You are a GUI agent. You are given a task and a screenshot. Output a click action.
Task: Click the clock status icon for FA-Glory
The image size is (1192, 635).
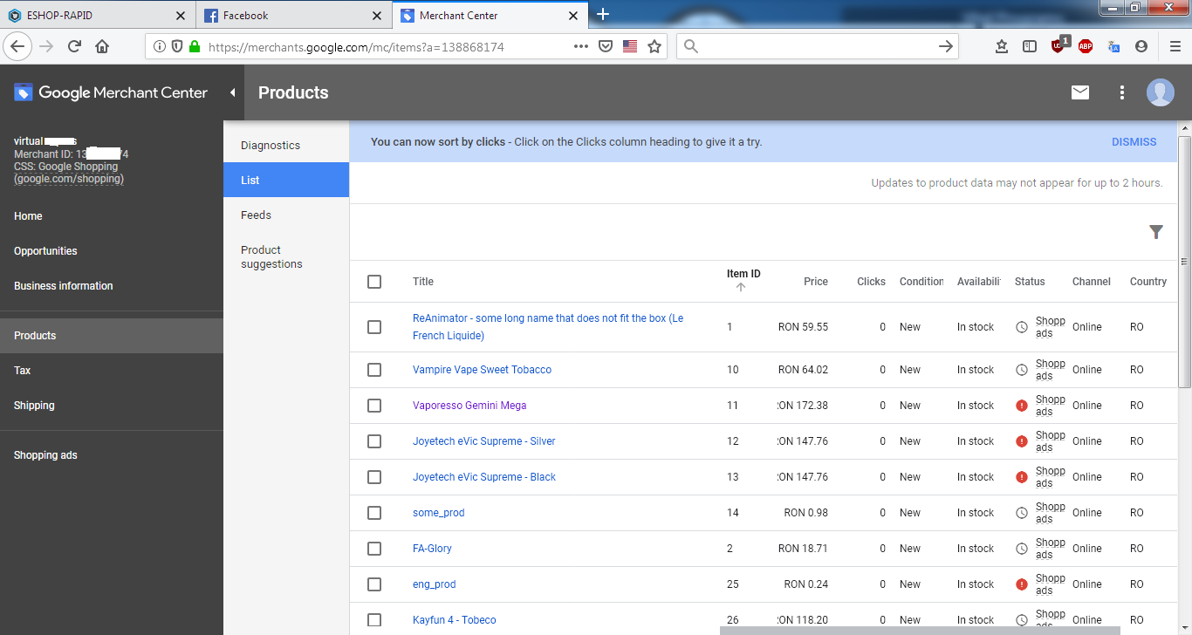point(1022,549)
